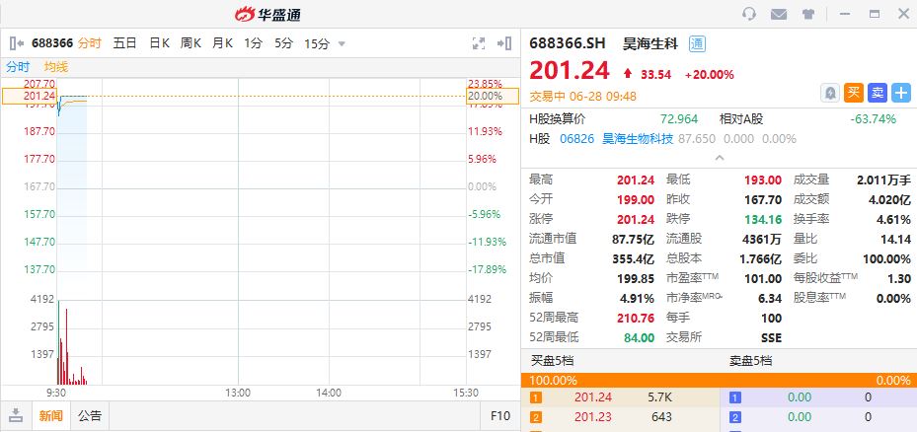
Task: Open customer service headset icon
Action: [x=749, y=14]
